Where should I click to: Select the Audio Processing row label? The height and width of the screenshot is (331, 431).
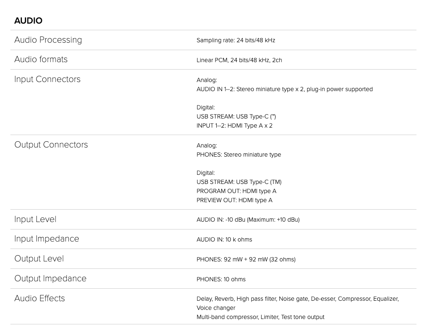(x=48, y=40)
